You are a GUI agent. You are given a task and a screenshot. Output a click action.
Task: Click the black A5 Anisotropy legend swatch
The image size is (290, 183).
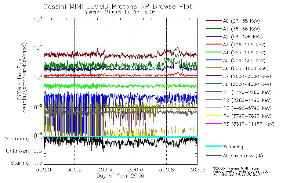pos(214,155)
